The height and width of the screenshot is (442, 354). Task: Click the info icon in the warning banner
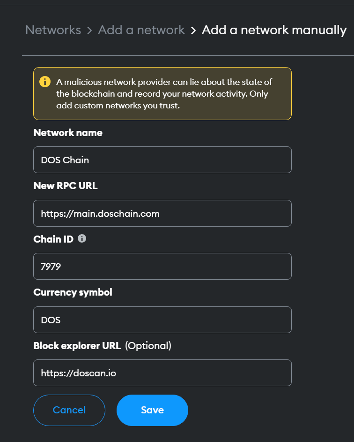45,81
